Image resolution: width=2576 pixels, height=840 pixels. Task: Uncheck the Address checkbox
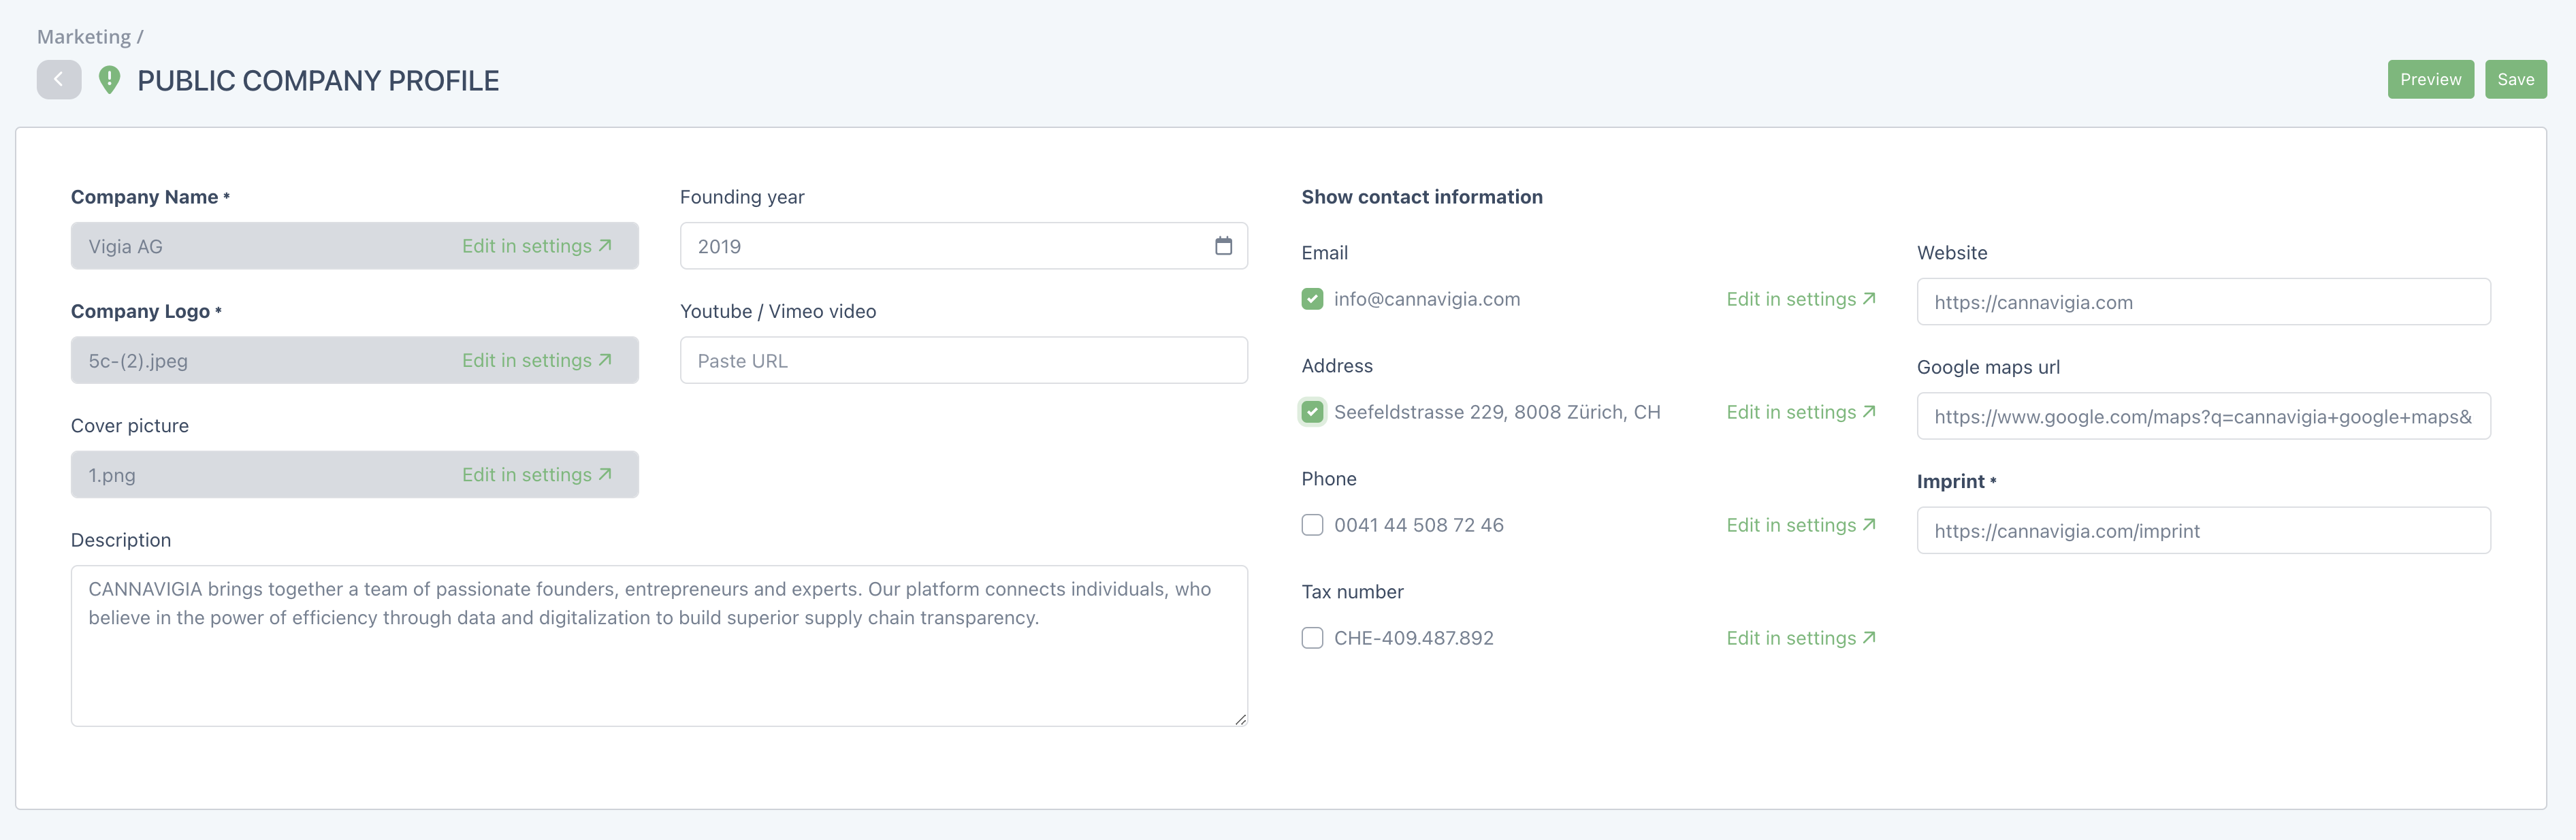[x=1312, y=412]
